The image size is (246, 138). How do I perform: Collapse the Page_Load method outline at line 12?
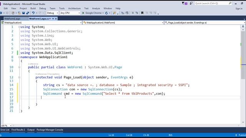click(19, 77)
